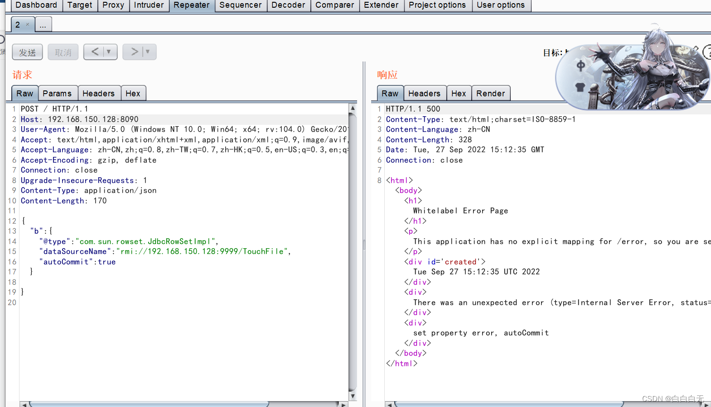This screenshot has height=407, width=711.
Task: Switch to the Decoder tab
Action: click(x=289, y=5)
